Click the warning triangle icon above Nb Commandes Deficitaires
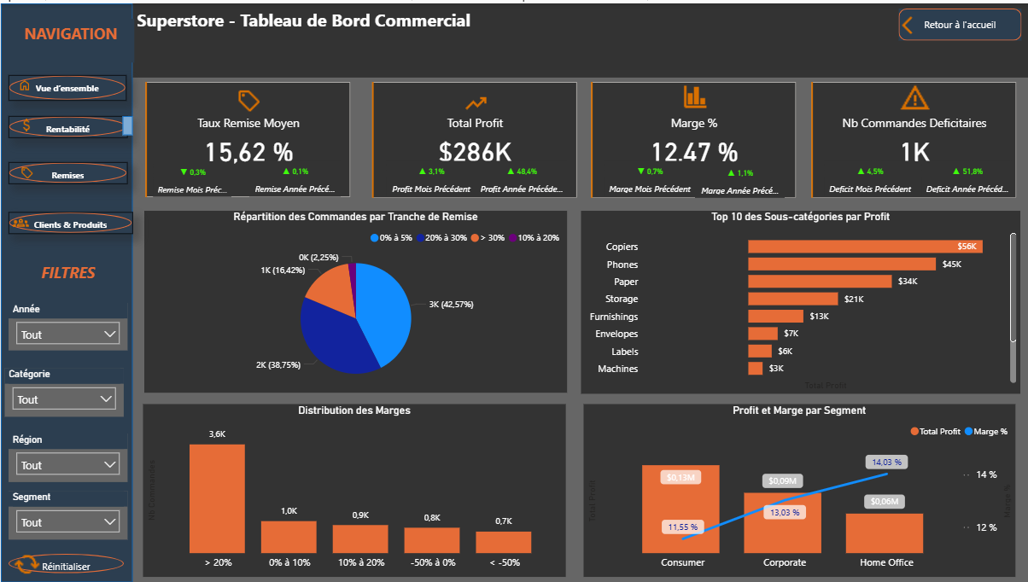 click(914, 97)
